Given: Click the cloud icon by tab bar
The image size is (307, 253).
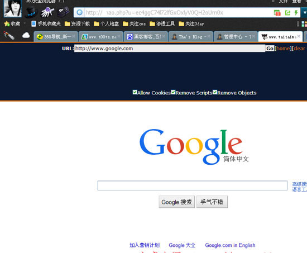Looking at the screenshot, I should click(26, 36).
